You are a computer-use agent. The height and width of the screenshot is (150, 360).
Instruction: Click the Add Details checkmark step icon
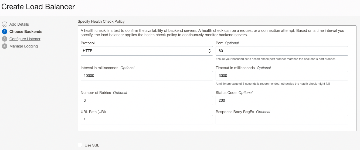point(4,24)
